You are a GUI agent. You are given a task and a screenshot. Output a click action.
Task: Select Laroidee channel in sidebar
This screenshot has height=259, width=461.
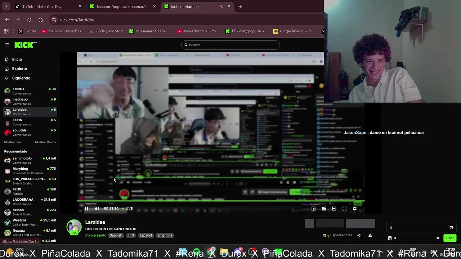(30, 112)
